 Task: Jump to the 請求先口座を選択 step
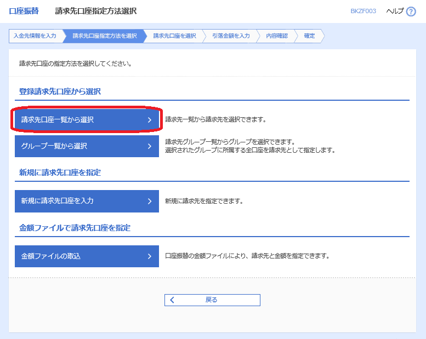[x=174, y=36]
